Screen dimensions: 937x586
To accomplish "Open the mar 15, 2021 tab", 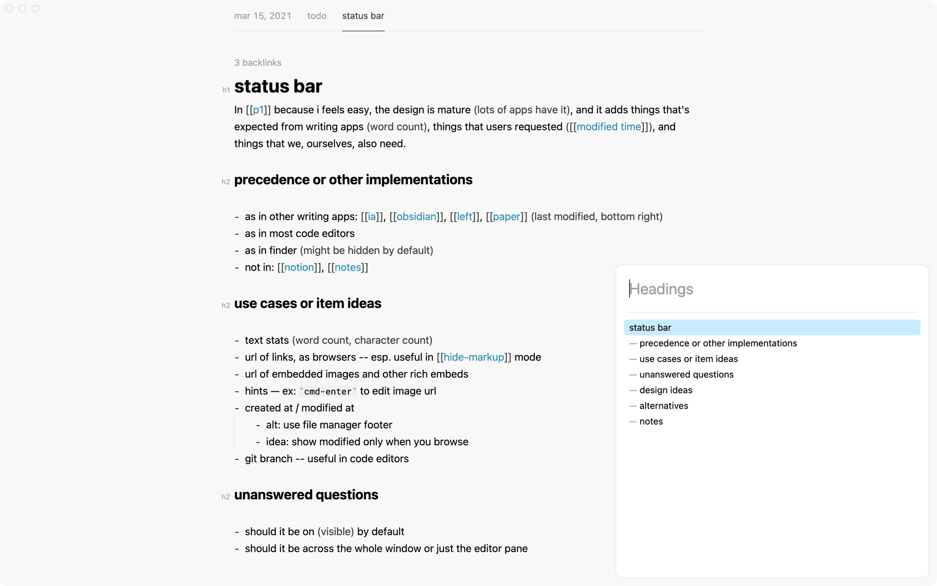I will [262, 16].
